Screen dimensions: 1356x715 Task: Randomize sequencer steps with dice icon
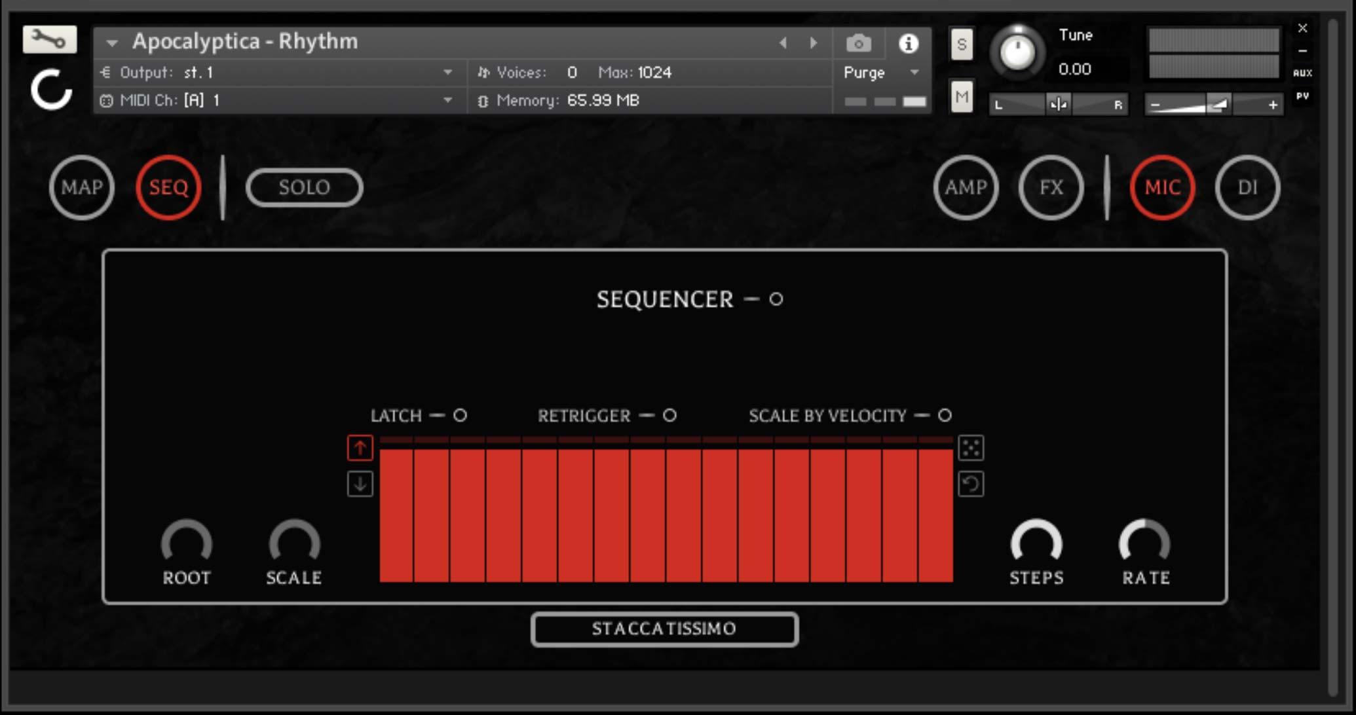pyautogui.click(x=970, y=448)
